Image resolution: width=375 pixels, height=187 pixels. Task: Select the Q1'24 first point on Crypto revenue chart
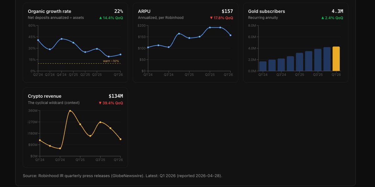click(x=40, y=140)
